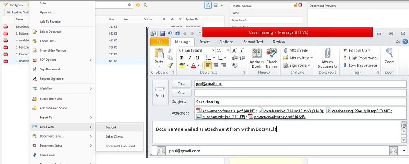Select Check Out... in context menu
409x164 pixels.
tap(62, 41)
